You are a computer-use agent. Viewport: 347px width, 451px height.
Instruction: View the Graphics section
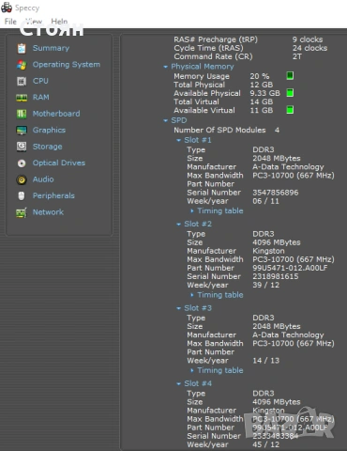pyautogui.click(x=49, y=130)
